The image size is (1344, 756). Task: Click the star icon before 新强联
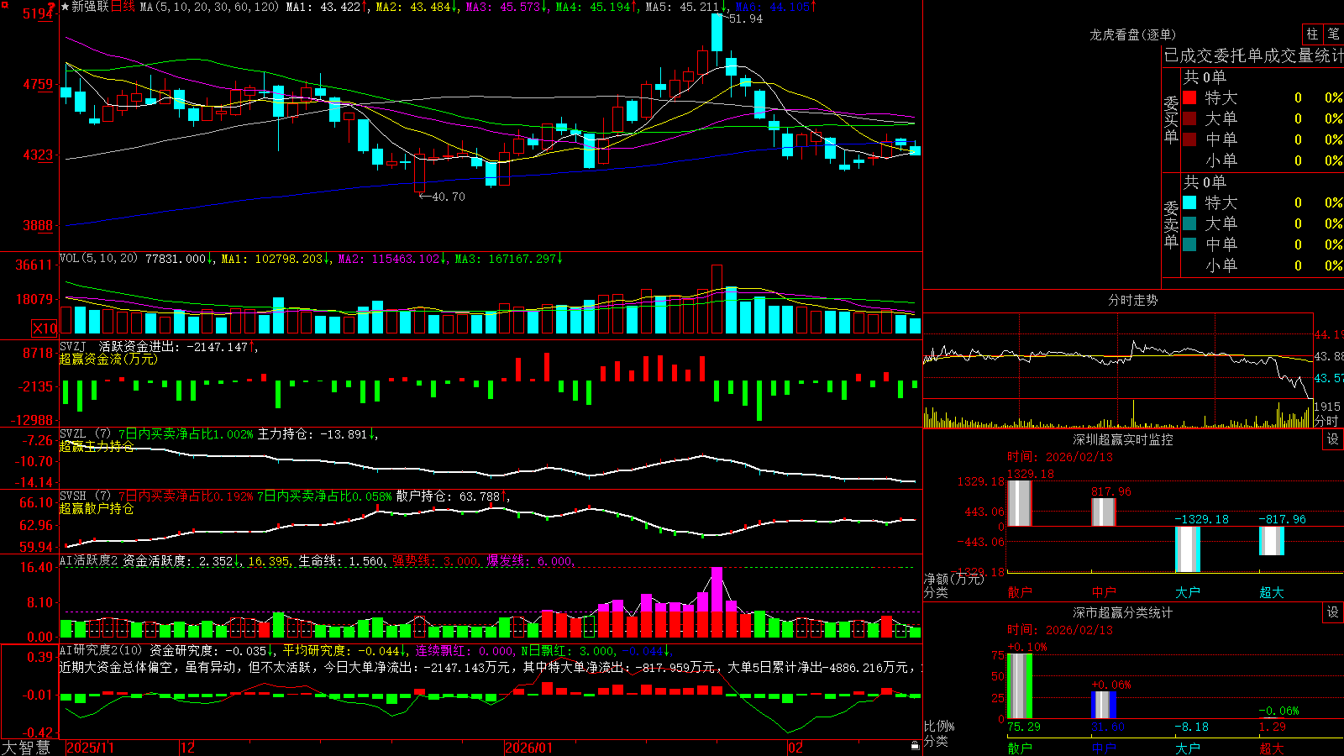tap(66, 7)
